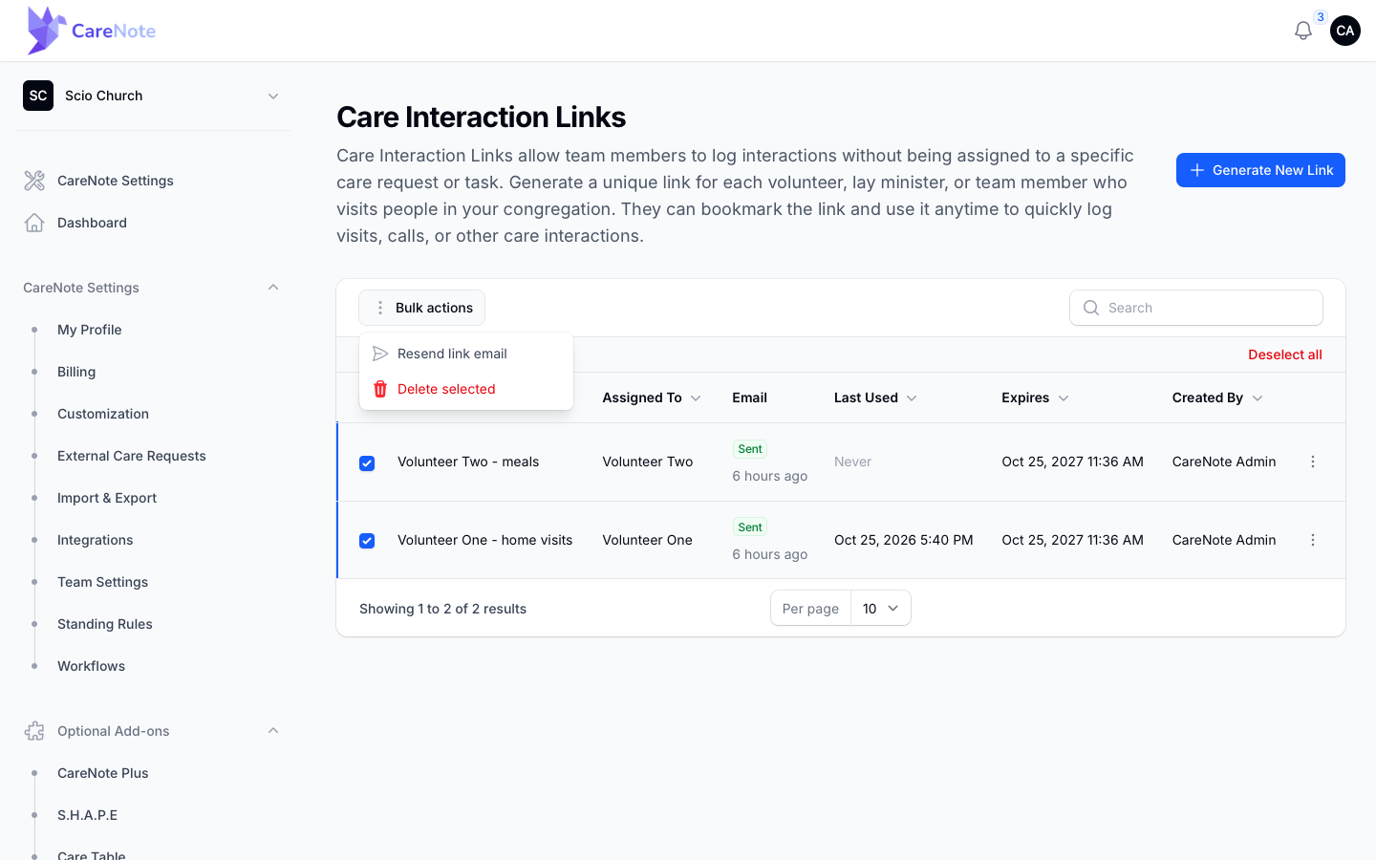The height and width of the screenshot is (860, 1376).
Task: Uncheck the Volunteer One - home visits checkbox
Action: pyautogui.click(x=367, y=541)
